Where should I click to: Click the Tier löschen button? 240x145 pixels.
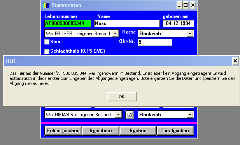[175, 131]
